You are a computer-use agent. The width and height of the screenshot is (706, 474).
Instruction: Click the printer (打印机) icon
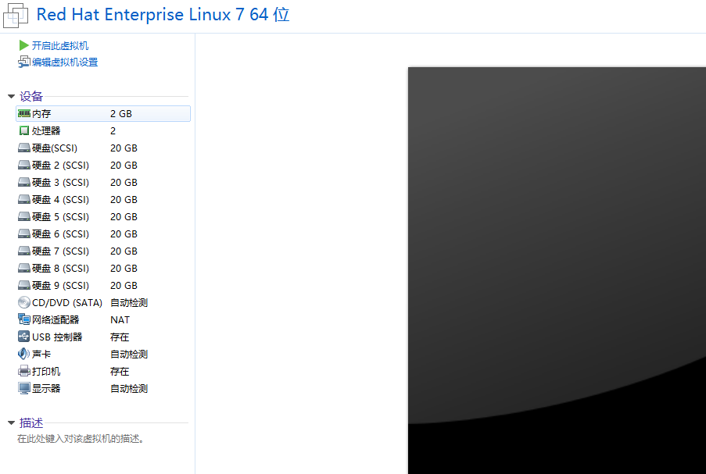[24, 372]
